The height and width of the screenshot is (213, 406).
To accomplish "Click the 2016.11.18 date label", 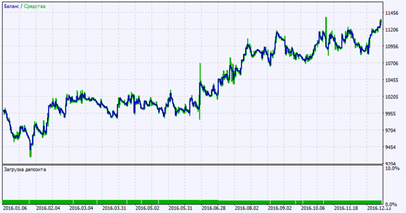I will [x=346, y=208].
